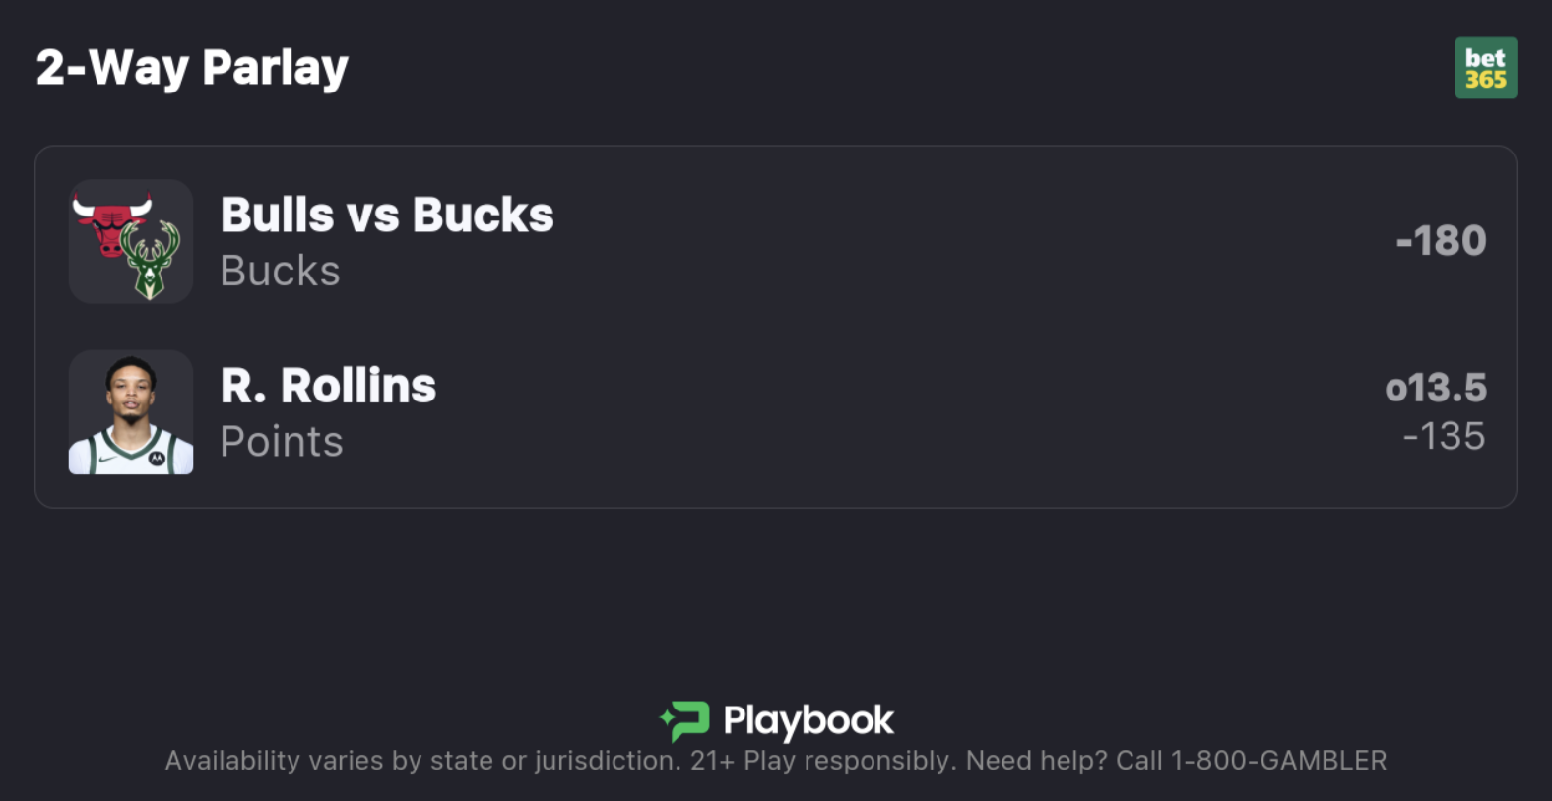Open the Bulls vs Bucks matchup title
This screenshot has height=801, width=1552.
pyautogui.click(x=387, y=215)
